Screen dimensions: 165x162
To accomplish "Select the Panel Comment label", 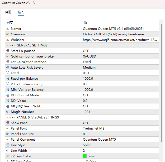I will click(23, 139).
